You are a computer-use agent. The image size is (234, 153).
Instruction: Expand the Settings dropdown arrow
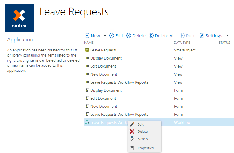tap(227, 36)
